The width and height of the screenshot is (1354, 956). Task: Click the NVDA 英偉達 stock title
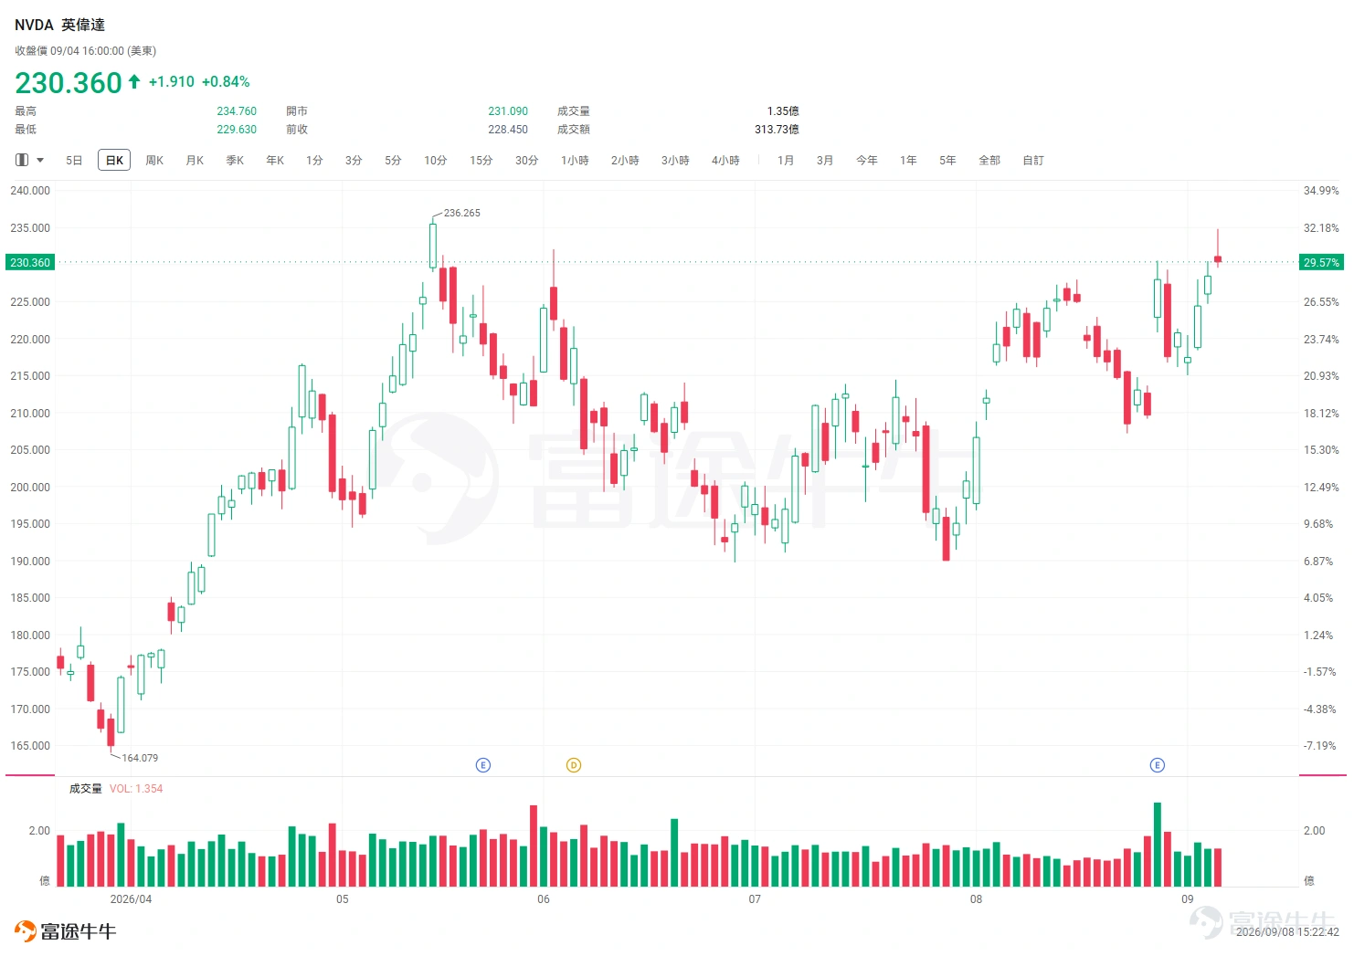click(x=60, y=25)
